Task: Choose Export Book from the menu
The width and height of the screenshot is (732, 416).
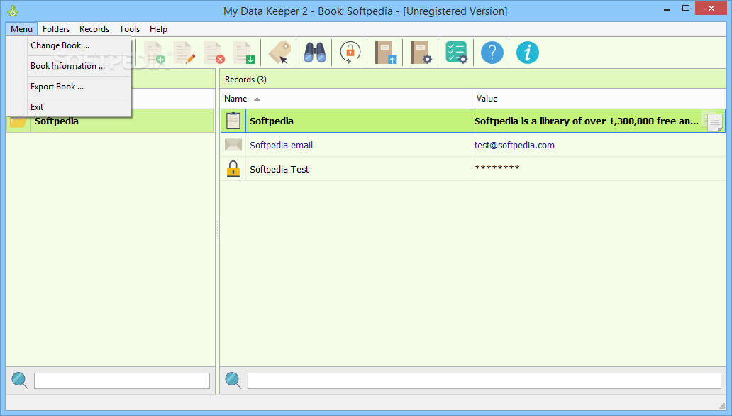Action: 57,87
